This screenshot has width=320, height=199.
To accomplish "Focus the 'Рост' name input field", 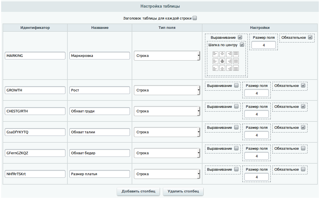I will (x=99, y=90).
